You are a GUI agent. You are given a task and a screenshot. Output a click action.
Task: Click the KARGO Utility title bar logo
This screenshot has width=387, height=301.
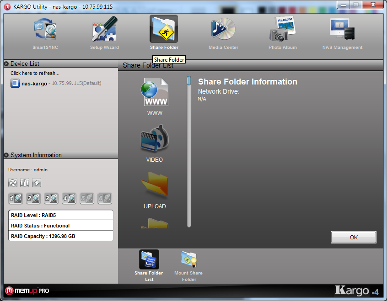tap(7, 7)
